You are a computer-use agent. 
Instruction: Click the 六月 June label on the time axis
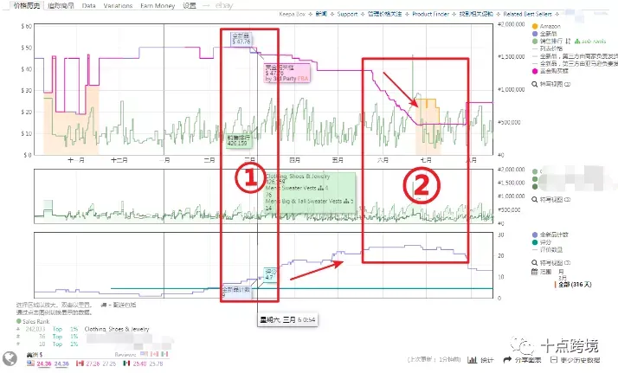383,160
